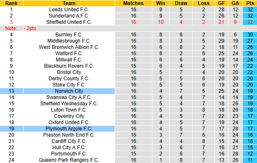The width and height of the screenshot is (257, 163).
Task: Click the red '- 2pts' note text
Action: [x=30, y=28]
